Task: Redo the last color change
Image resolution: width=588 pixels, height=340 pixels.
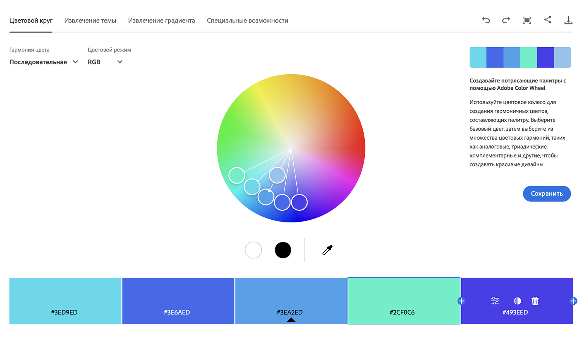Action: click(x=506, y=20)
